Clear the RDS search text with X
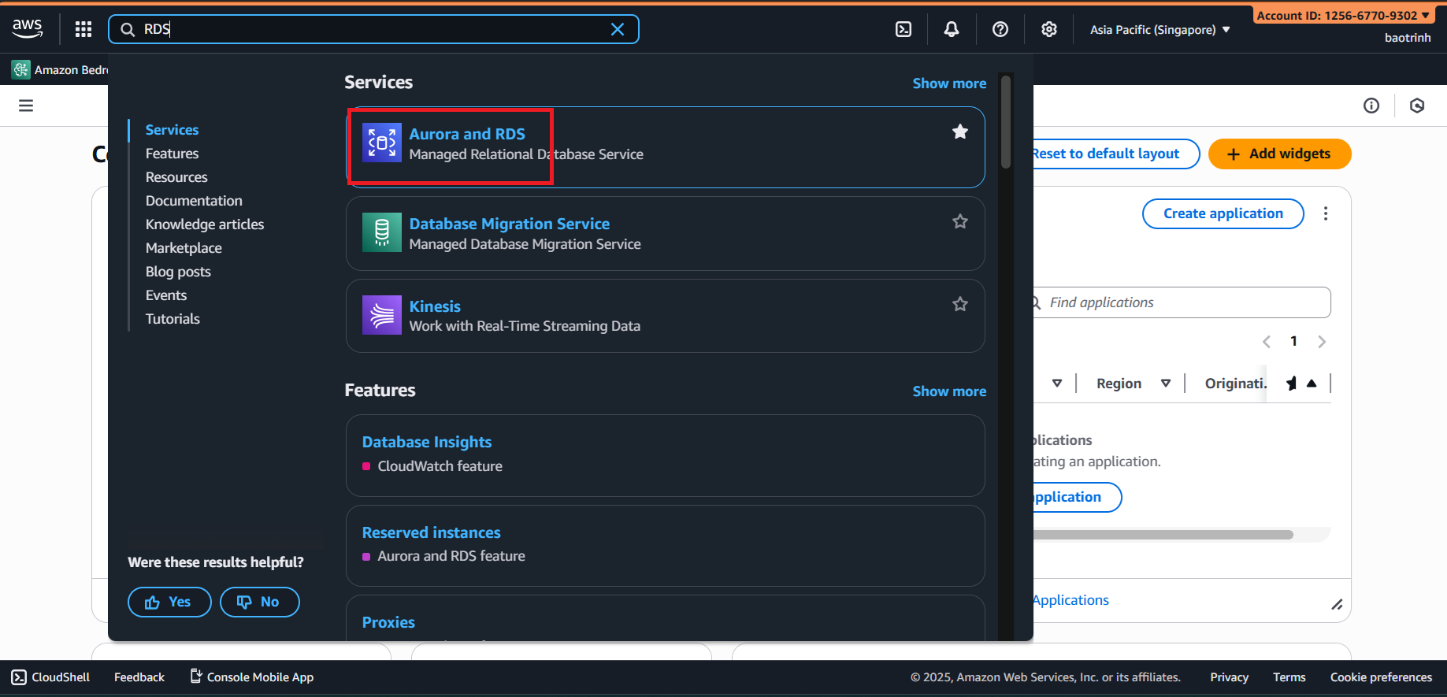Screen dimensions: 1447x697 618,29
